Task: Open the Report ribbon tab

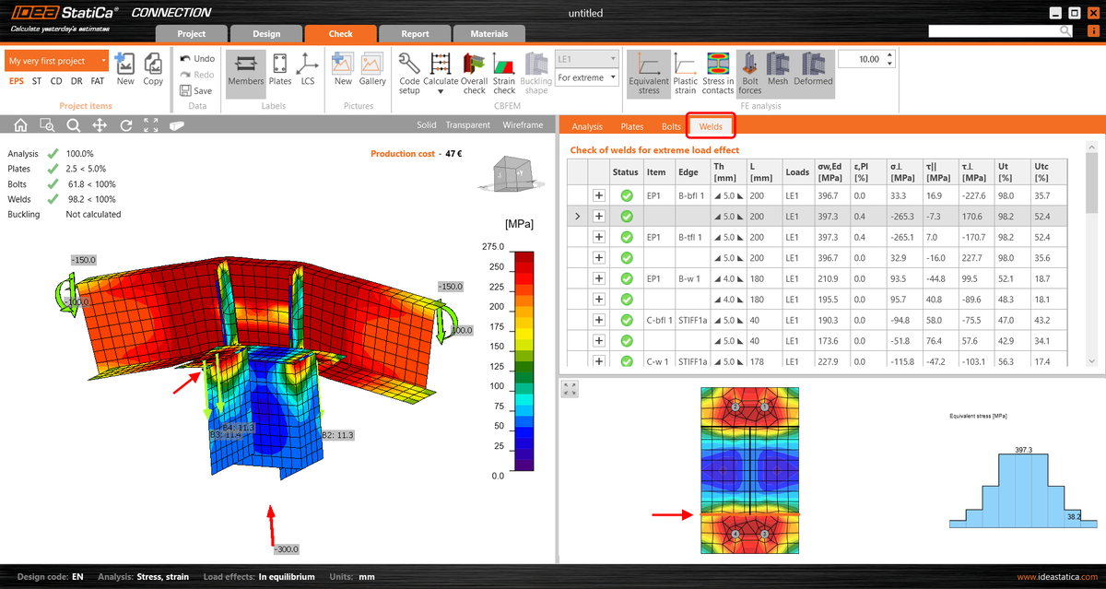Action: (414, 32)
